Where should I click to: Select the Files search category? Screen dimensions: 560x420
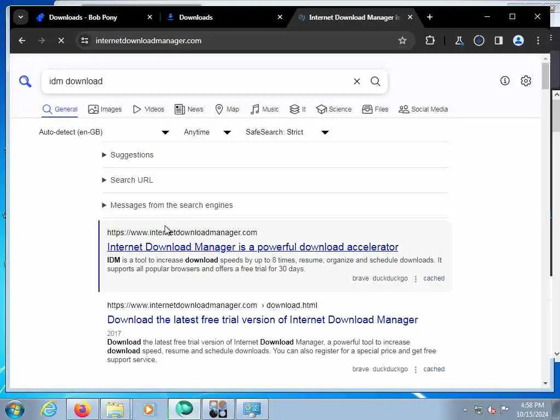click(375, 109)
